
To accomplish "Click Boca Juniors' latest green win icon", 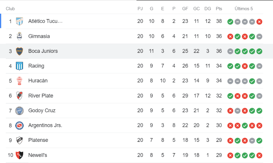I will click(259, 51).
